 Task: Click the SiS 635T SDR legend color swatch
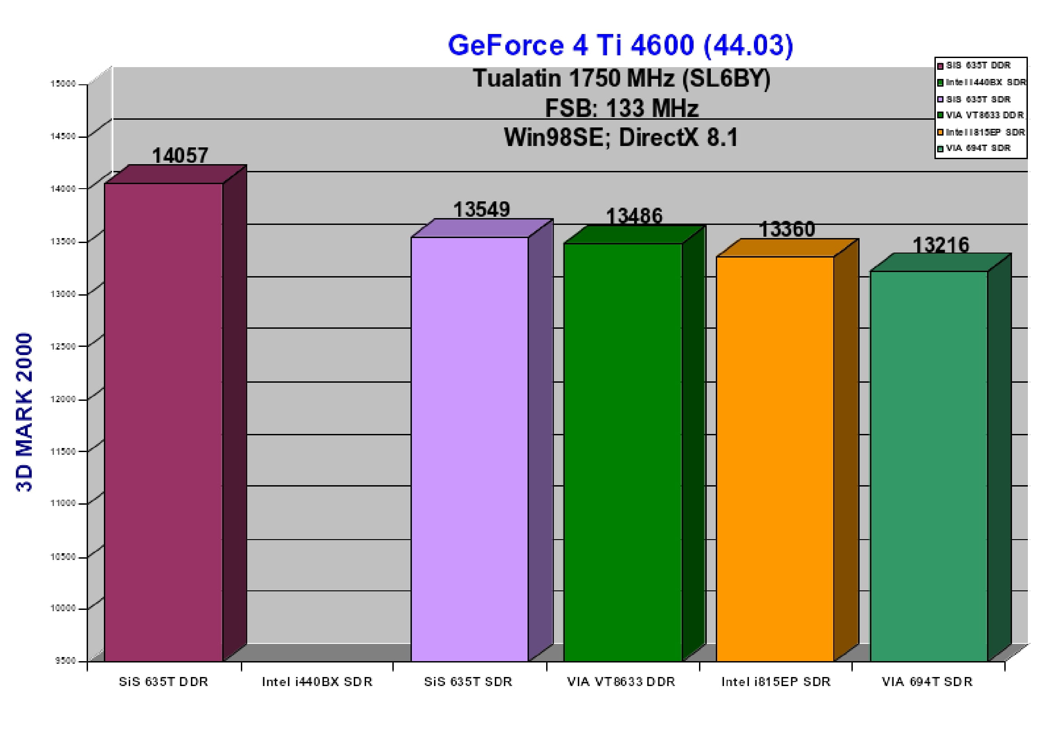click(x=940, y=100)
